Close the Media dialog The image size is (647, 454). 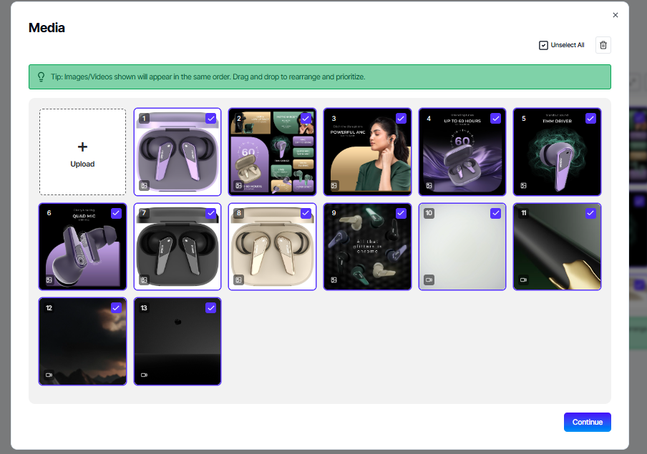point(615,15)
